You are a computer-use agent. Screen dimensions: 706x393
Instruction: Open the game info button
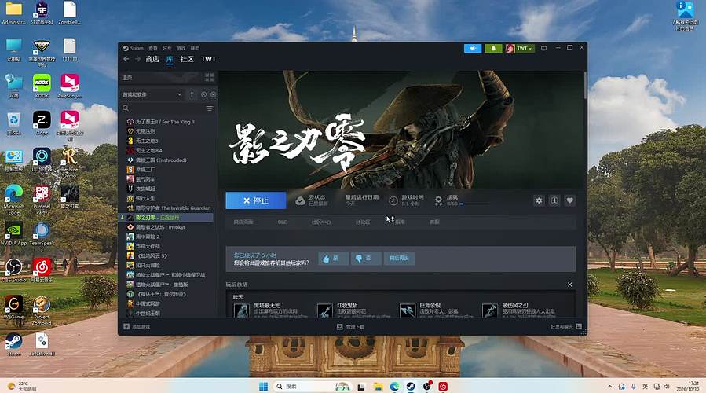click(x=554, y=200)
